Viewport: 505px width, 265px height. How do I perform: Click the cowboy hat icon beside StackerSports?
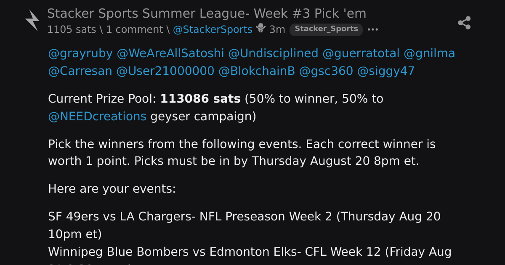(261, 29)
